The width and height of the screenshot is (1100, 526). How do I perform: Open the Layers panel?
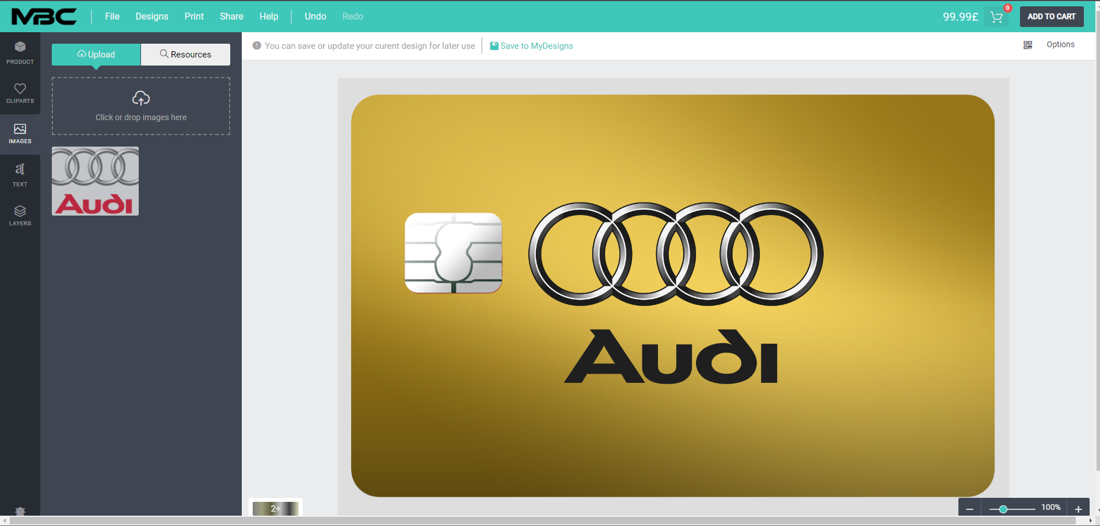(x=20, y=215)
